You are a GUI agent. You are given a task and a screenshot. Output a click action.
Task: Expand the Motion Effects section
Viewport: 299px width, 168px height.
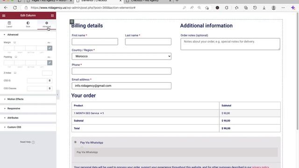point(28,99)
